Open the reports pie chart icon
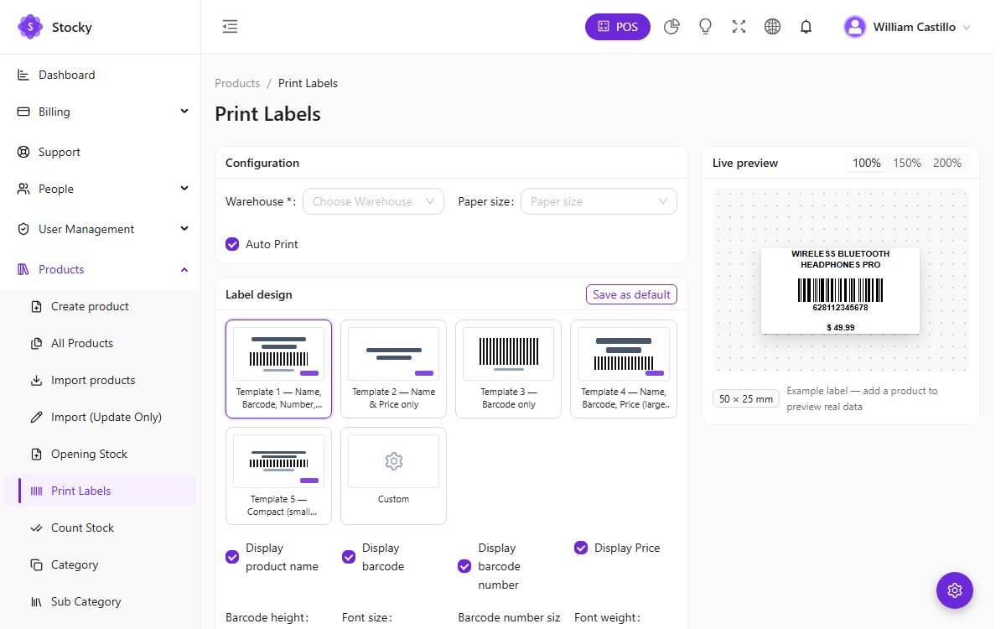Screen dimensions: 1006x629 [x=672, y=27]
